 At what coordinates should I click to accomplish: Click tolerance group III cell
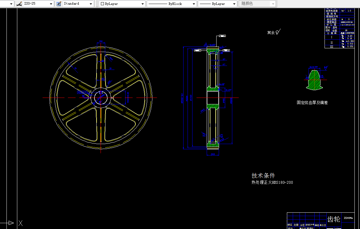pos(332,46)
